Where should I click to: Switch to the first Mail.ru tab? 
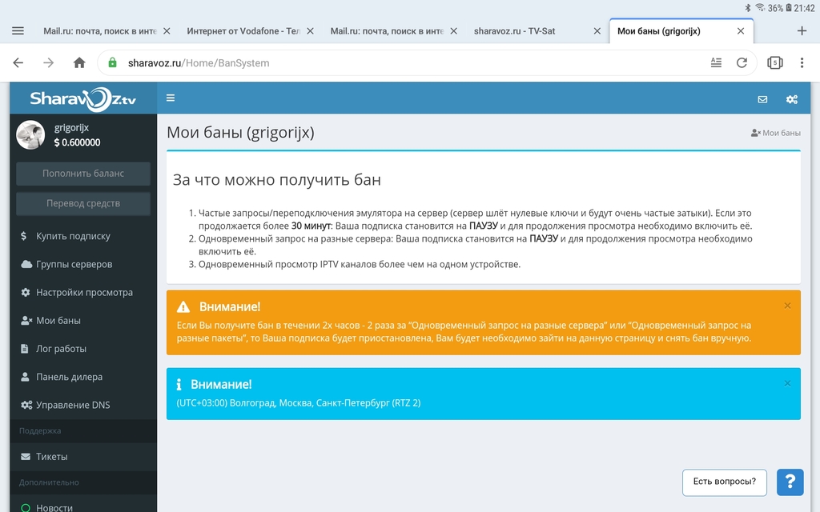point(100,31)
